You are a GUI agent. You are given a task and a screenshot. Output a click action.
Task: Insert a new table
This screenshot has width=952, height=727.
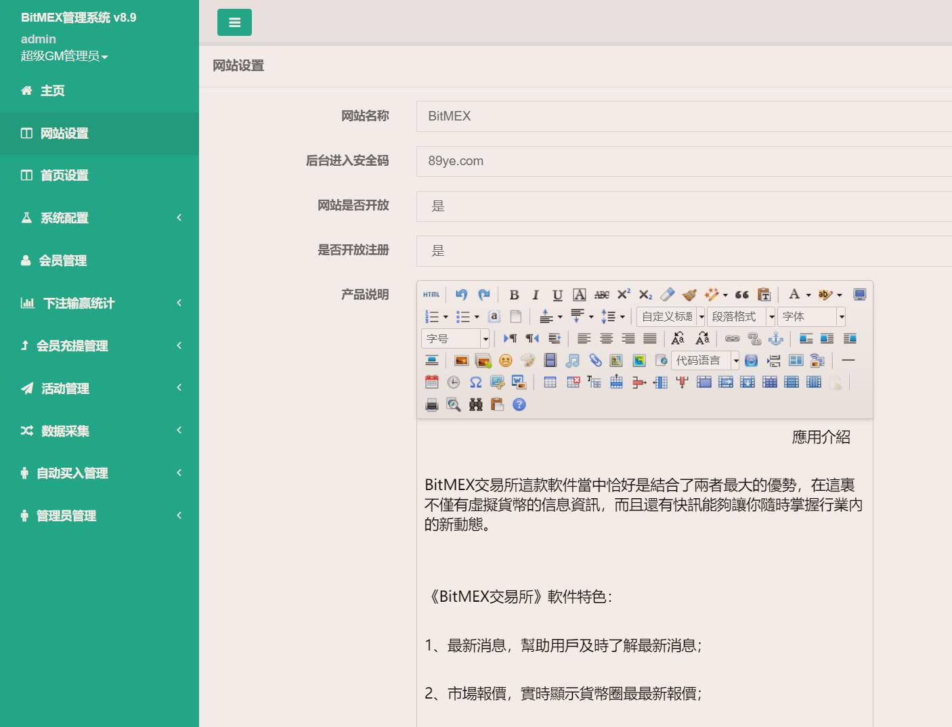[550, 382]
